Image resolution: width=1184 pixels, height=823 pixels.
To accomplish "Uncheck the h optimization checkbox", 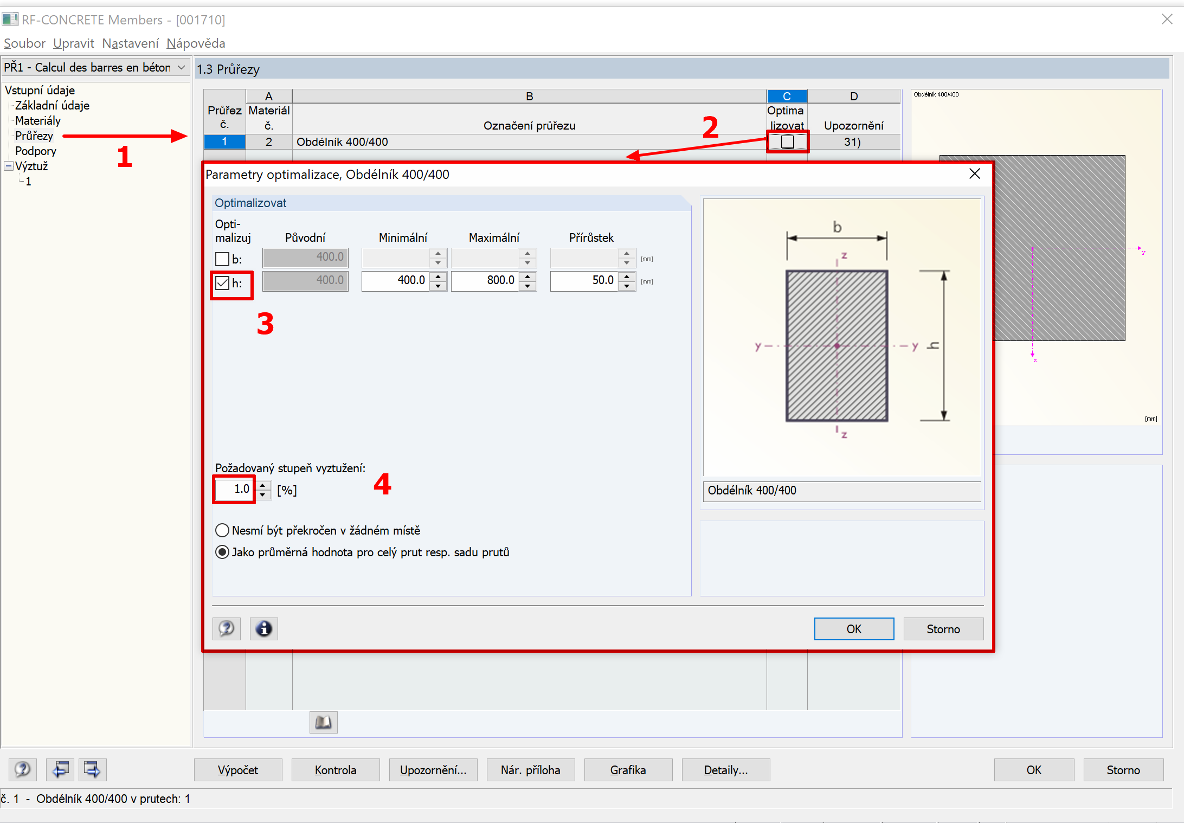I will [222, 282].
